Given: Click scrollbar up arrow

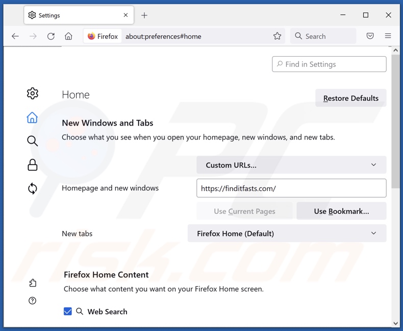Looking at the screenshot, I should pyautogui.click(x=395, y=50).
